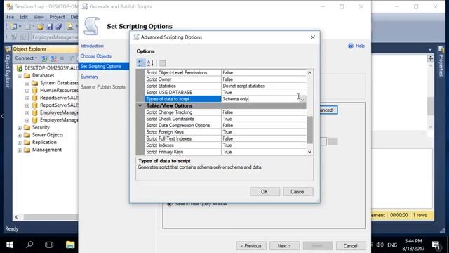
Task: Open the Types of data to script dropdown
Action: 302,99
